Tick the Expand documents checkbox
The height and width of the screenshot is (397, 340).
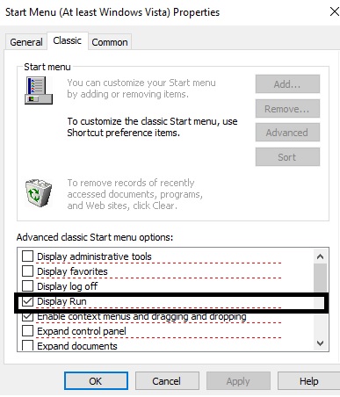tap(28, 345)
